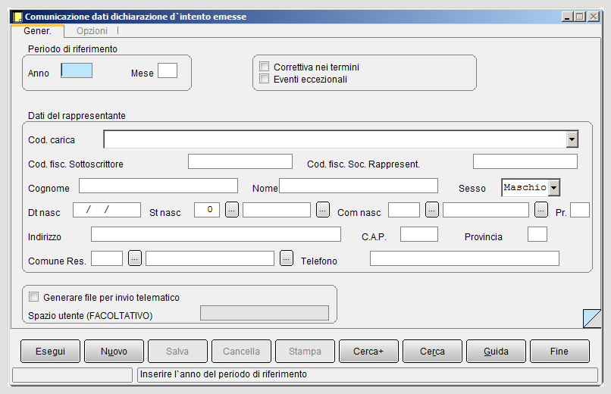Expand the Cod. carica dropdown
Image resolution: width=611 pixels, height=394 pixels.
pyautogui.click(x=572, y=139)
